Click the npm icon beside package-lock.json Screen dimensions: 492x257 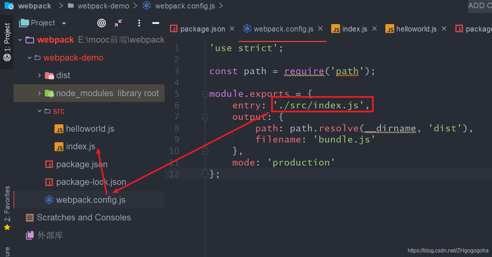point(49,182)
